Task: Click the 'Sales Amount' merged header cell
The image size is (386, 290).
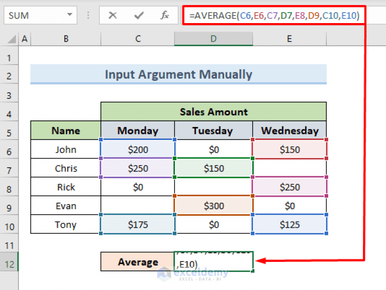Action: [214, 112]
